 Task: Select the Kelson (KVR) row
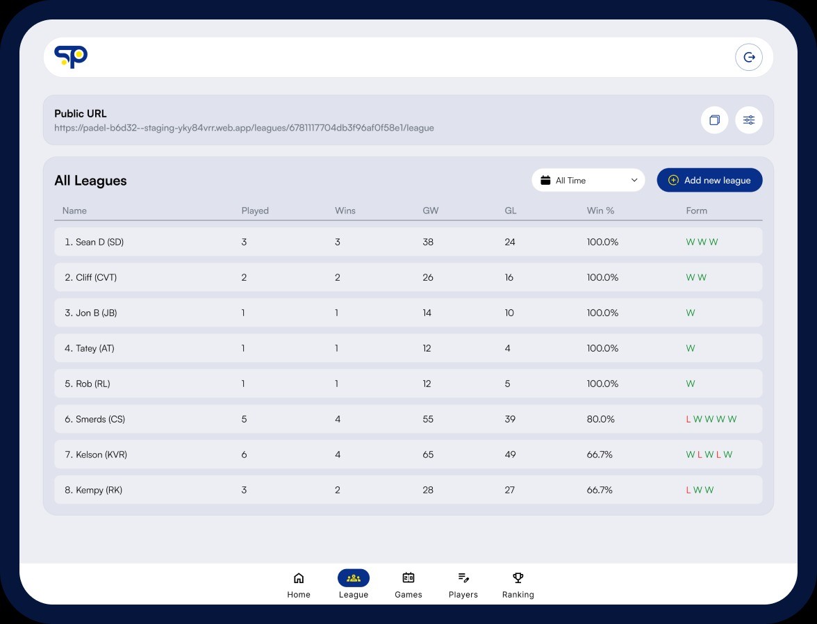coord(408,454)
